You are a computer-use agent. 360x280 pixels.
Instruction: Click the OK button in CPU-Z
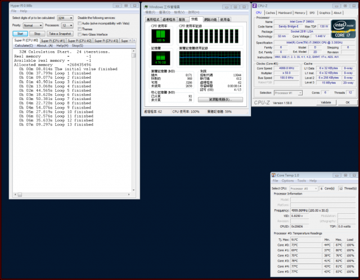click(348, 102)
